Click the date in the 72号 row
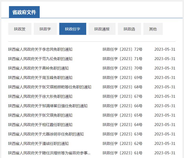The image size is (184, 158). (165, 49)
